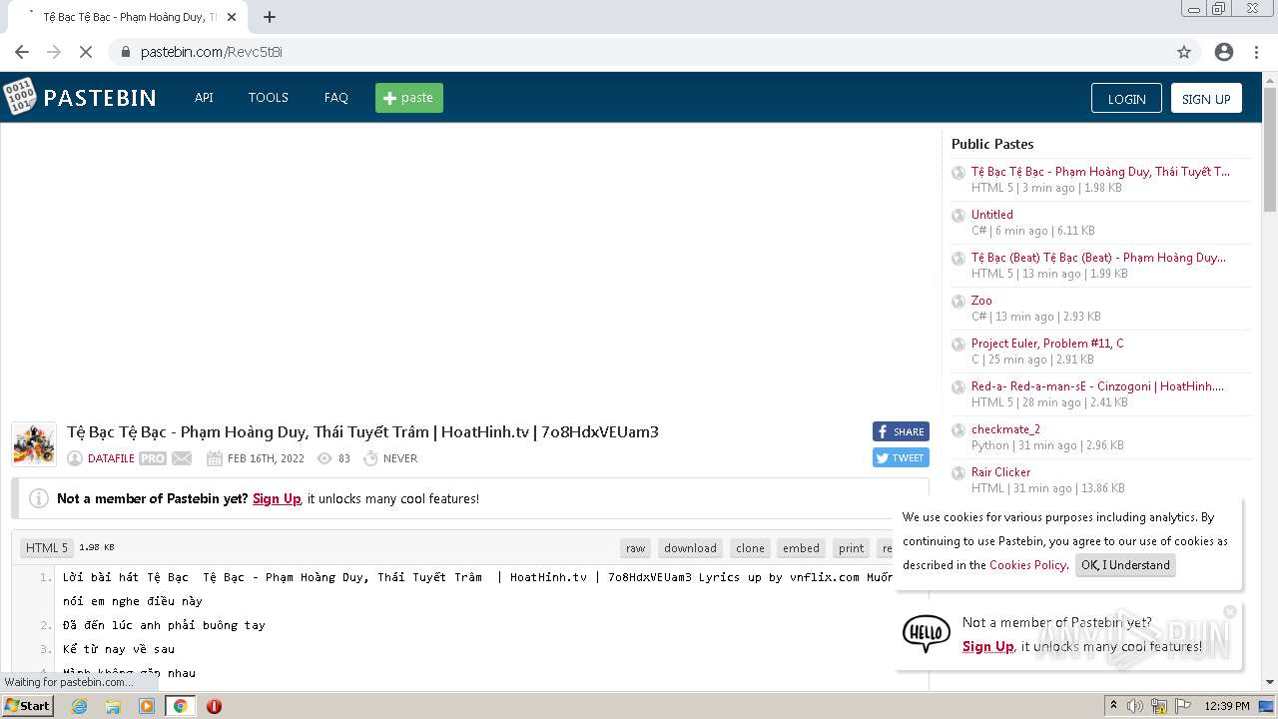The height and width of the screenshot is (719, 1278).
Task: Open Project Euler, Problem #11 paste
Action: (x=1047, y=344)
